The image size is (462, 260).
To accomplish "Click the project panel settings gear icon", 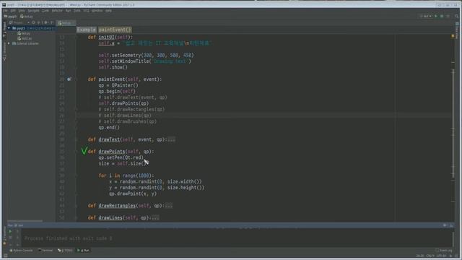I will coord(45,22).
